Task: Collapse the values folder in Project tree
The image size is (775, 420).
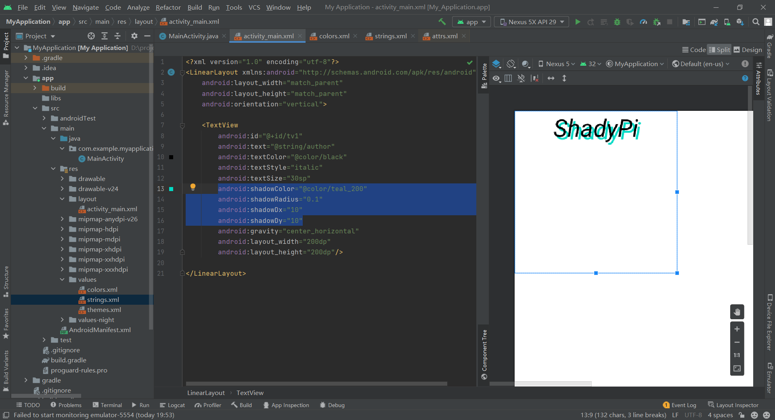Action: 63,279
